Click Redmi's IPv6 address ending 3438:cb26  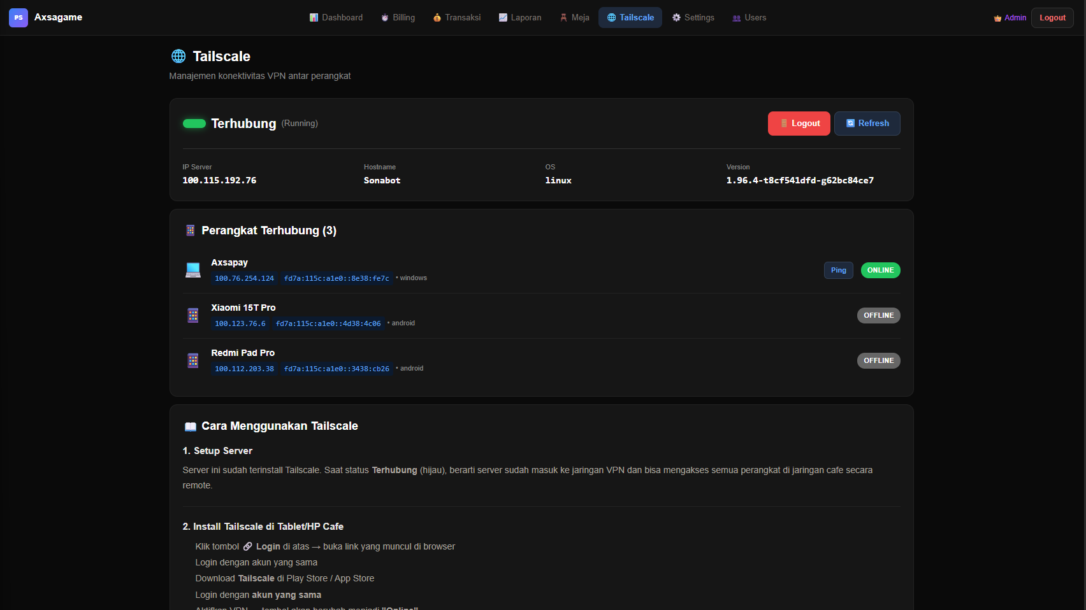[337, 369]
